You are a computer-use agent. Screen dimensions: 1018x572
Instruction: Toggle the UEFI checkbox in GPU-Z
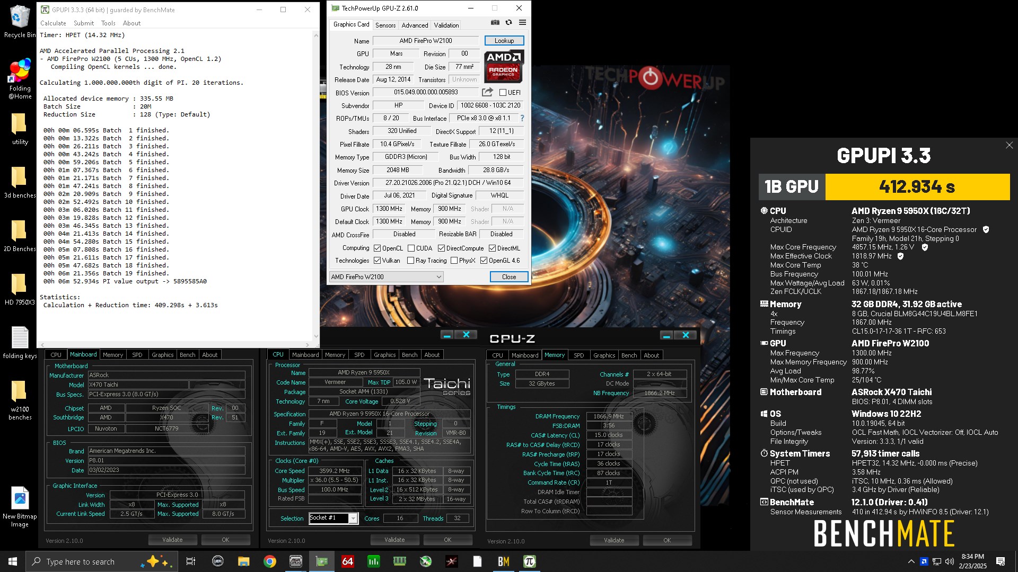(503, 92)
